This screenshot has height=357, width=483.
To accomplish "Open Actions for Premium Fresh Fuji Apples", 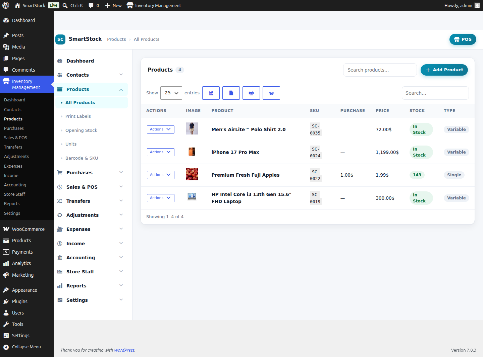I will 161,175.
